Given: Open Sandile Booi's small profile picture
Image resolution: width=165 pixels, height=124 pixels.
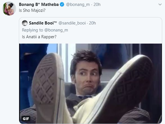Looking at the screenshot, I should pyautogui.click(x=25, y=23).
